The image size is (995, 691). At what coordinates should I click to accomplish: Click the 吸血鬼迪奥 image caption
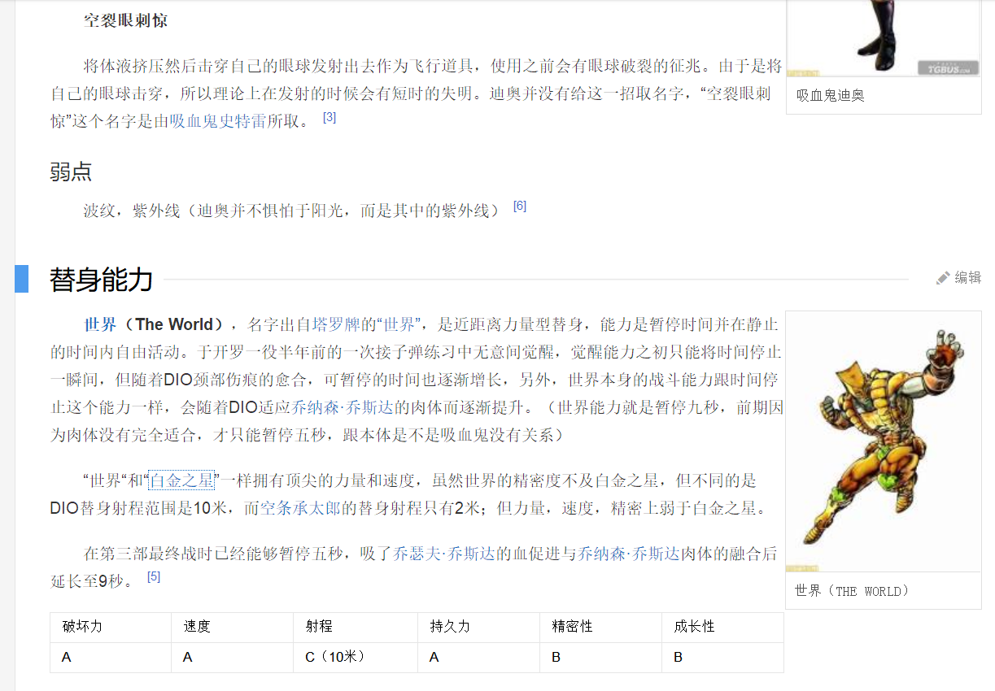pyautogui.click(x=831, y=96)
